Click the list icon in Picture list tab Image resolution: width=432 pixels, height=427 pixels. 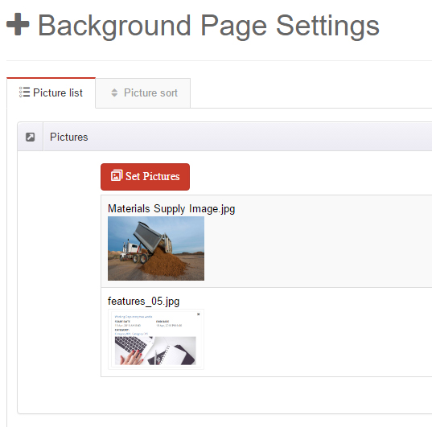tap(24, 92)
